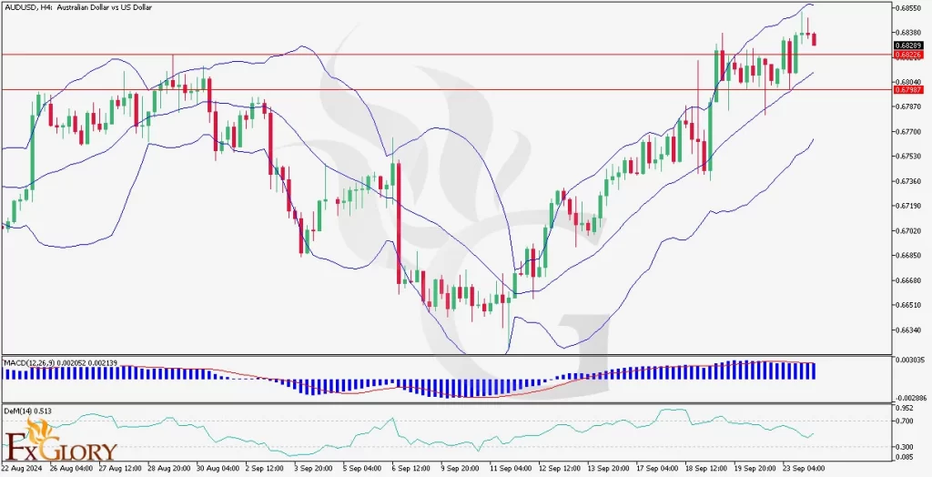The width and height of the screenshot is (932, 477).
Task: Click the 26 Aug 04:00 time label
Action: pos(70,468)
